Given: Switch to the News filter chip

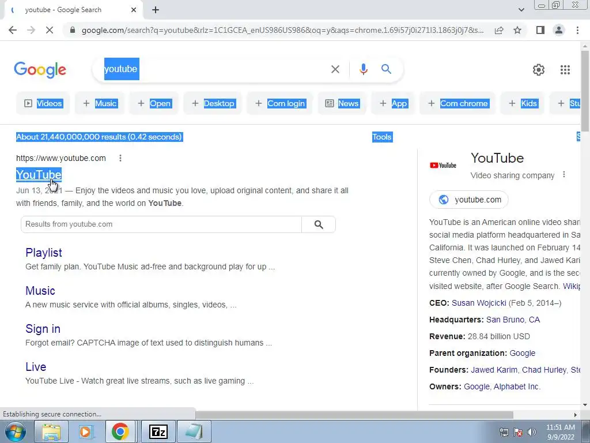Looking at the screenshot, I should [x=342, y=103].
